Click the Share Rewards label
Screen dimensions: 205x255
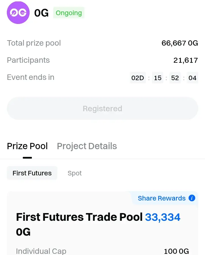pyautogui.click(x=161, y=198)
